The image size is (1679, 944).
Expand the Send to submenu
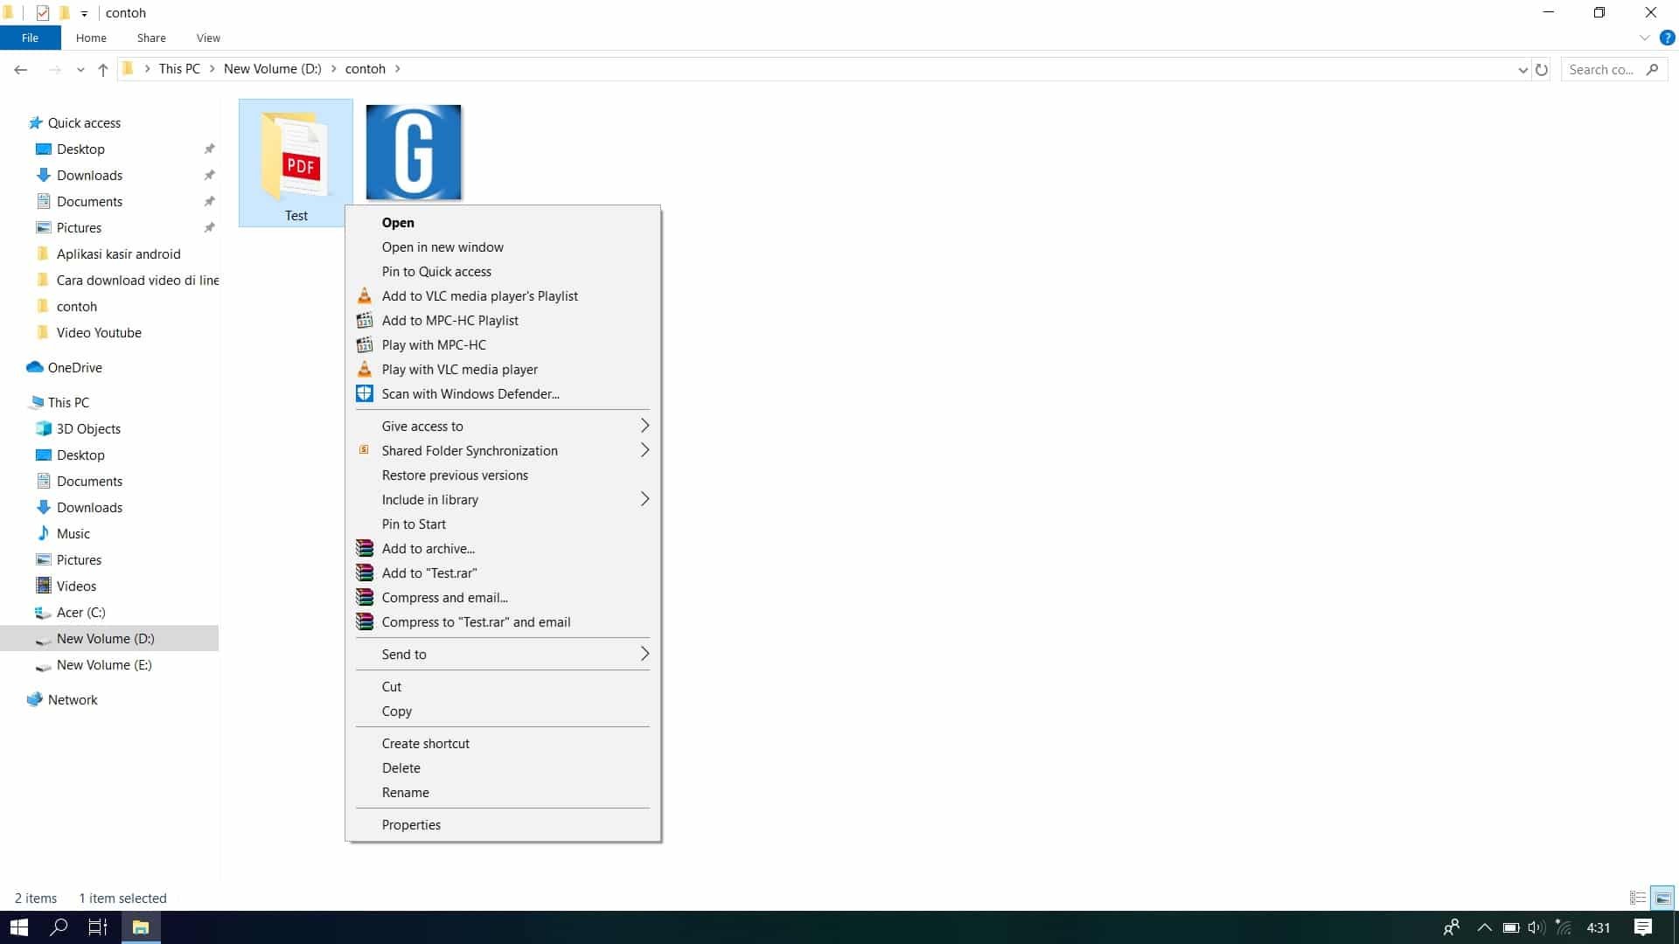pyautogui.click(x=644, y=654)
